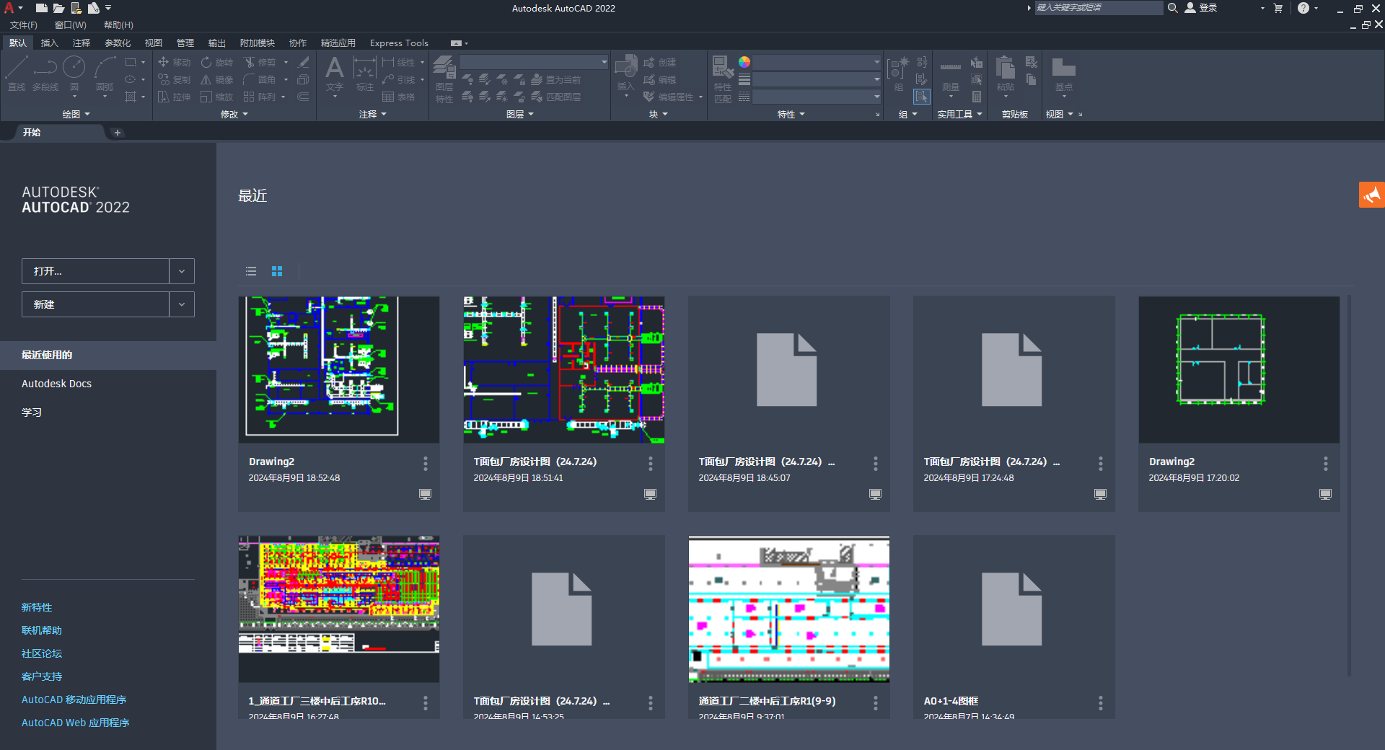Click the orange announcement megaphone icon
This screenshot has width=1385, height=750.
coord(1371,195)
